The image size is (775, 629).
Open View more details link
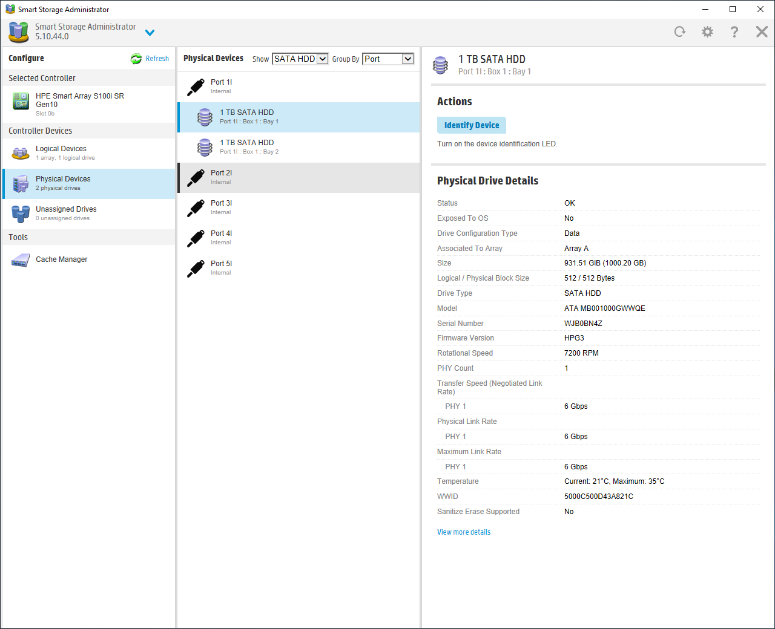click(x=464, y=532)
